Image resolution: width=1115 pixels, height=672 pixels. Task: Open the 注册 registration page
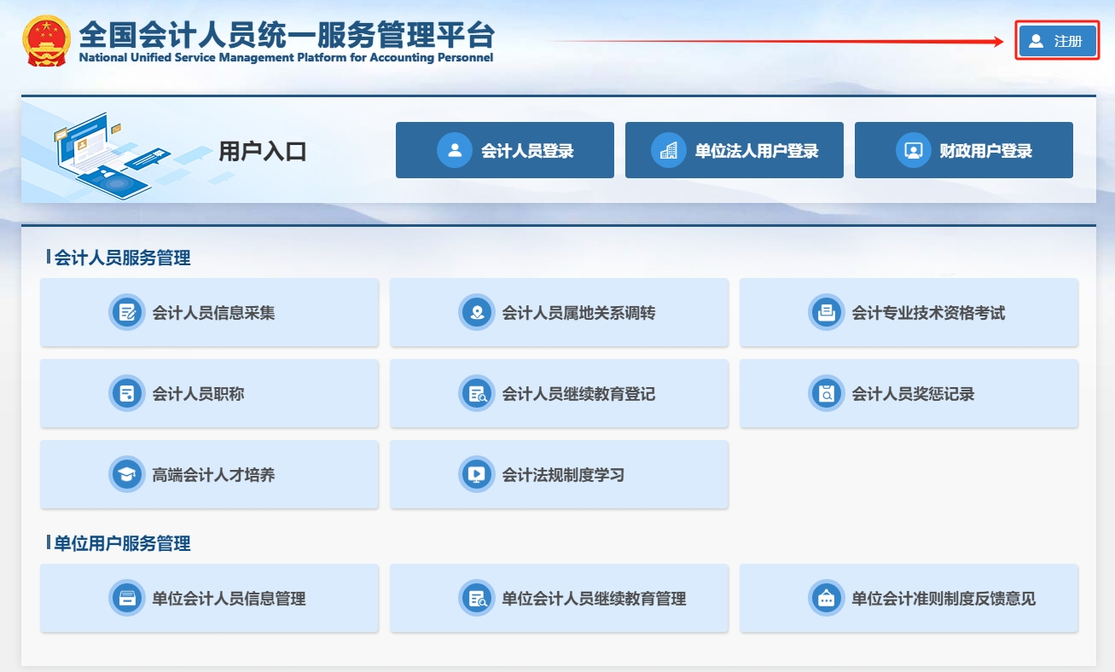pos(1056,39)
